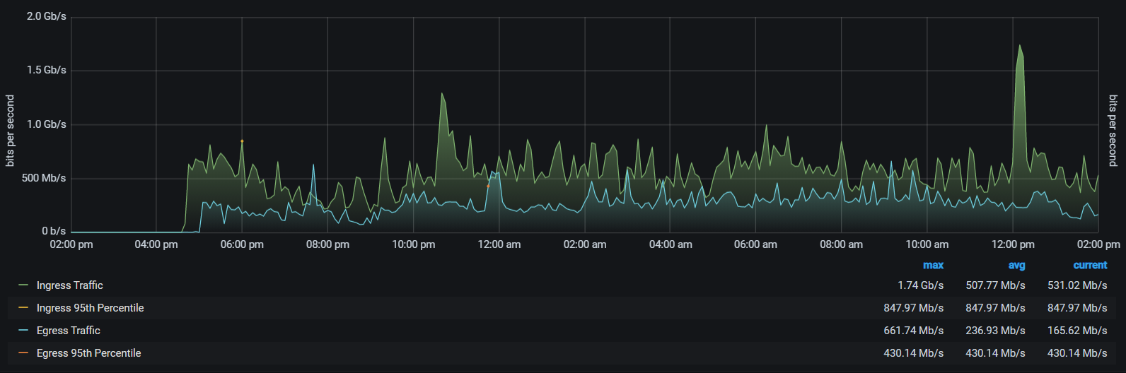Viewport: 1126px width, 373px height.
Task: Click the orange egress 95th percentile point marker
Action: point(488,186)
